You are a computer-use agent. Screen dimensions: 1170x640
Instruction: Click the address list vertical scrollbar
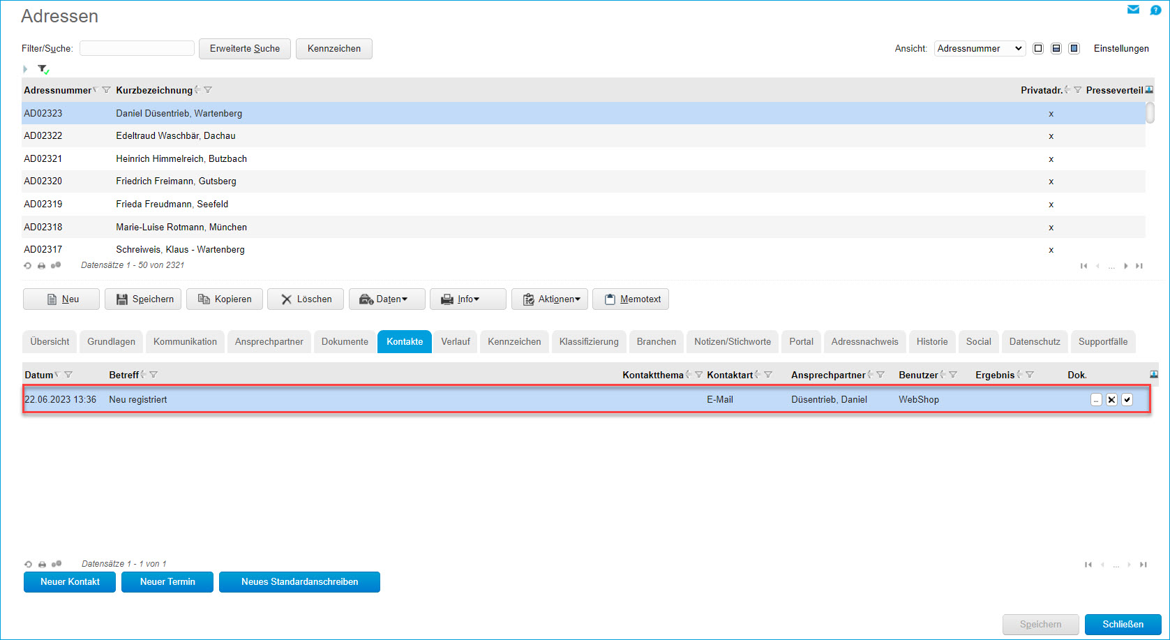tap(1150, 113)
